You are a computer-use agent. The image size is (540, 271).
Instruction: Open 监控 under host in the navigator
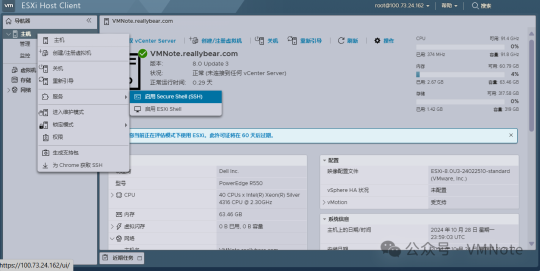(25, 55)
